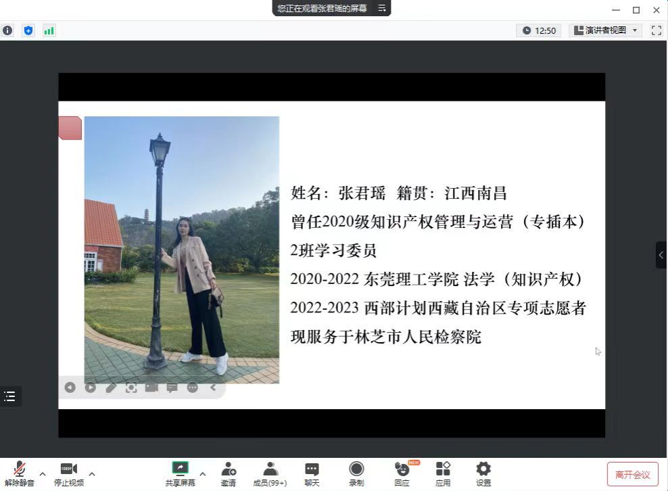Expand video options arrow beside 停止视频
The width and height of the screenshot is (668, 491).
tap(92, 473)
